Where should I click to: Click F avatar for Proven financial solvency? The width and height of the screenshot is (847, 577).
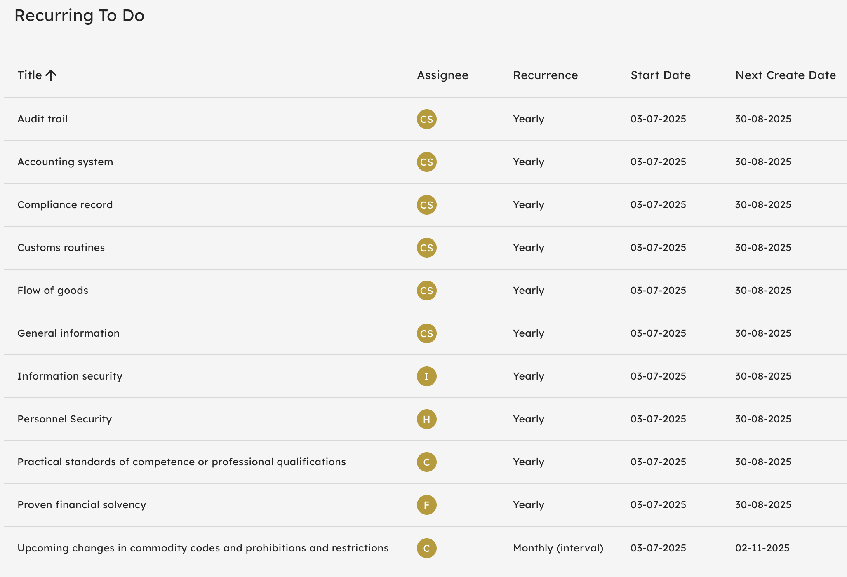click(x=426, y=505)
